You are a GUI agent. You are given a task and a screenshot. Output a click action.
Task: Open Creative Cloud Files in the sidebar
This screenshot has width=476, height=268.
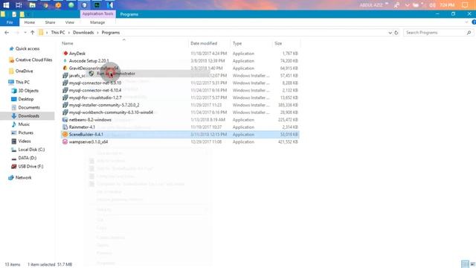33,60
